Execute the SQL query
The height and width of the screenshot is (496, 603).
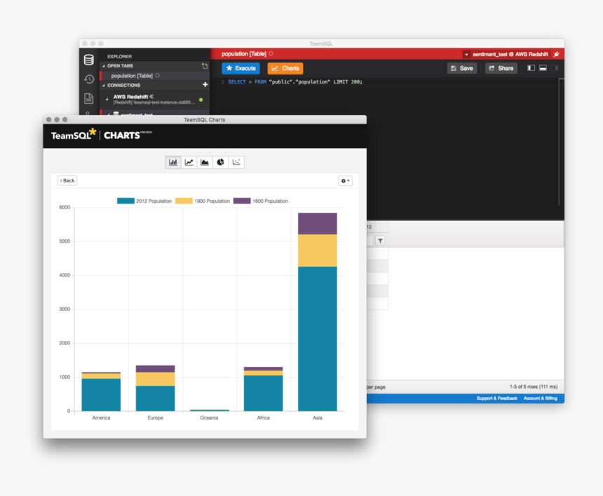(240, 68)
